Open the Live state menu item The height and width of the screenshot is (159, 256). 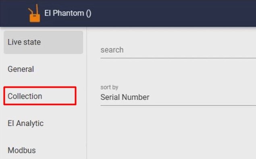[x=44, y=42]
